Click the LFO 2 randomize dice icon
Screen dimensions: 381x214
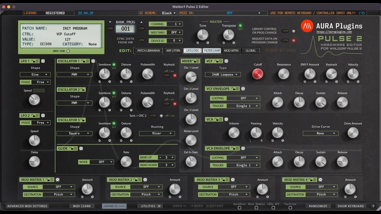click(43, 115)
